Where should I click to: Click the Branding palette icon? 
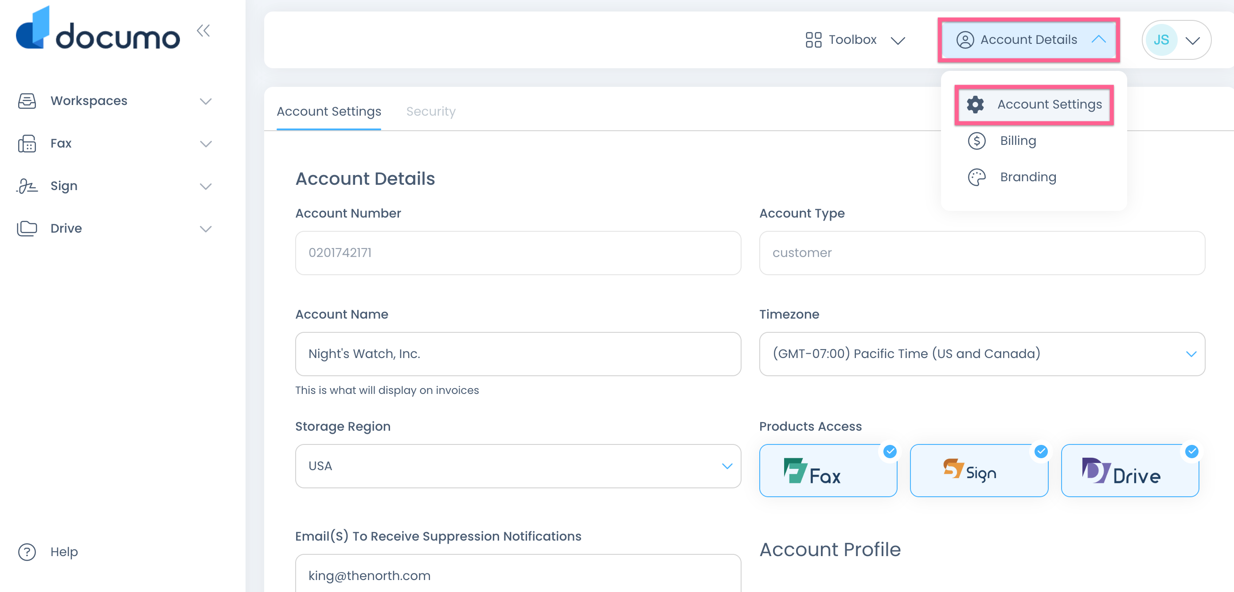click(976, 177)
